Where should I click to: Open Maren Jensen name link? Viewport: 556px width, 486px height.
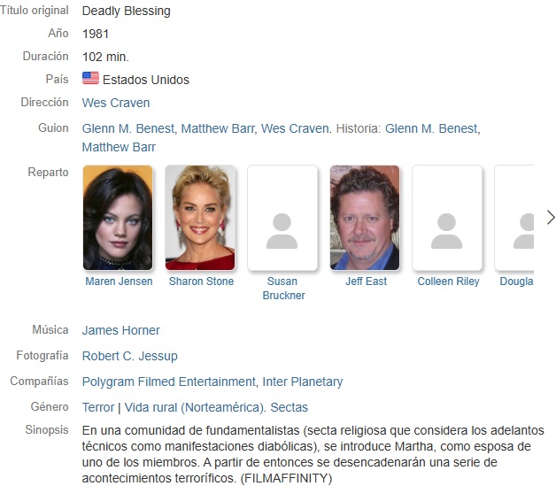pyautogui.click(x=119, y=282)
